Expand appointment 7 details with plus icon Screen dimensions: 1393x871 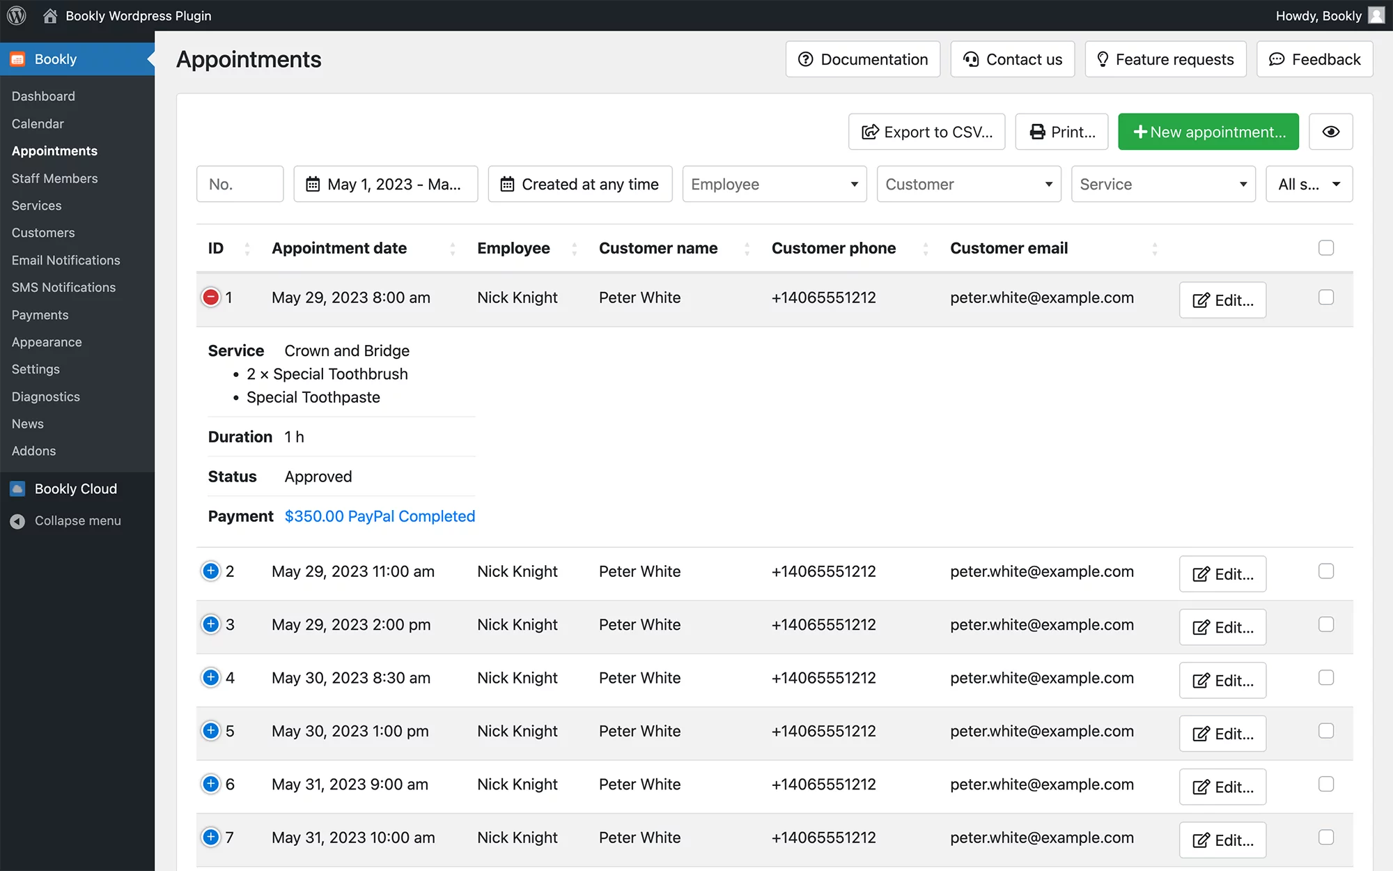[x=210, y=837]
